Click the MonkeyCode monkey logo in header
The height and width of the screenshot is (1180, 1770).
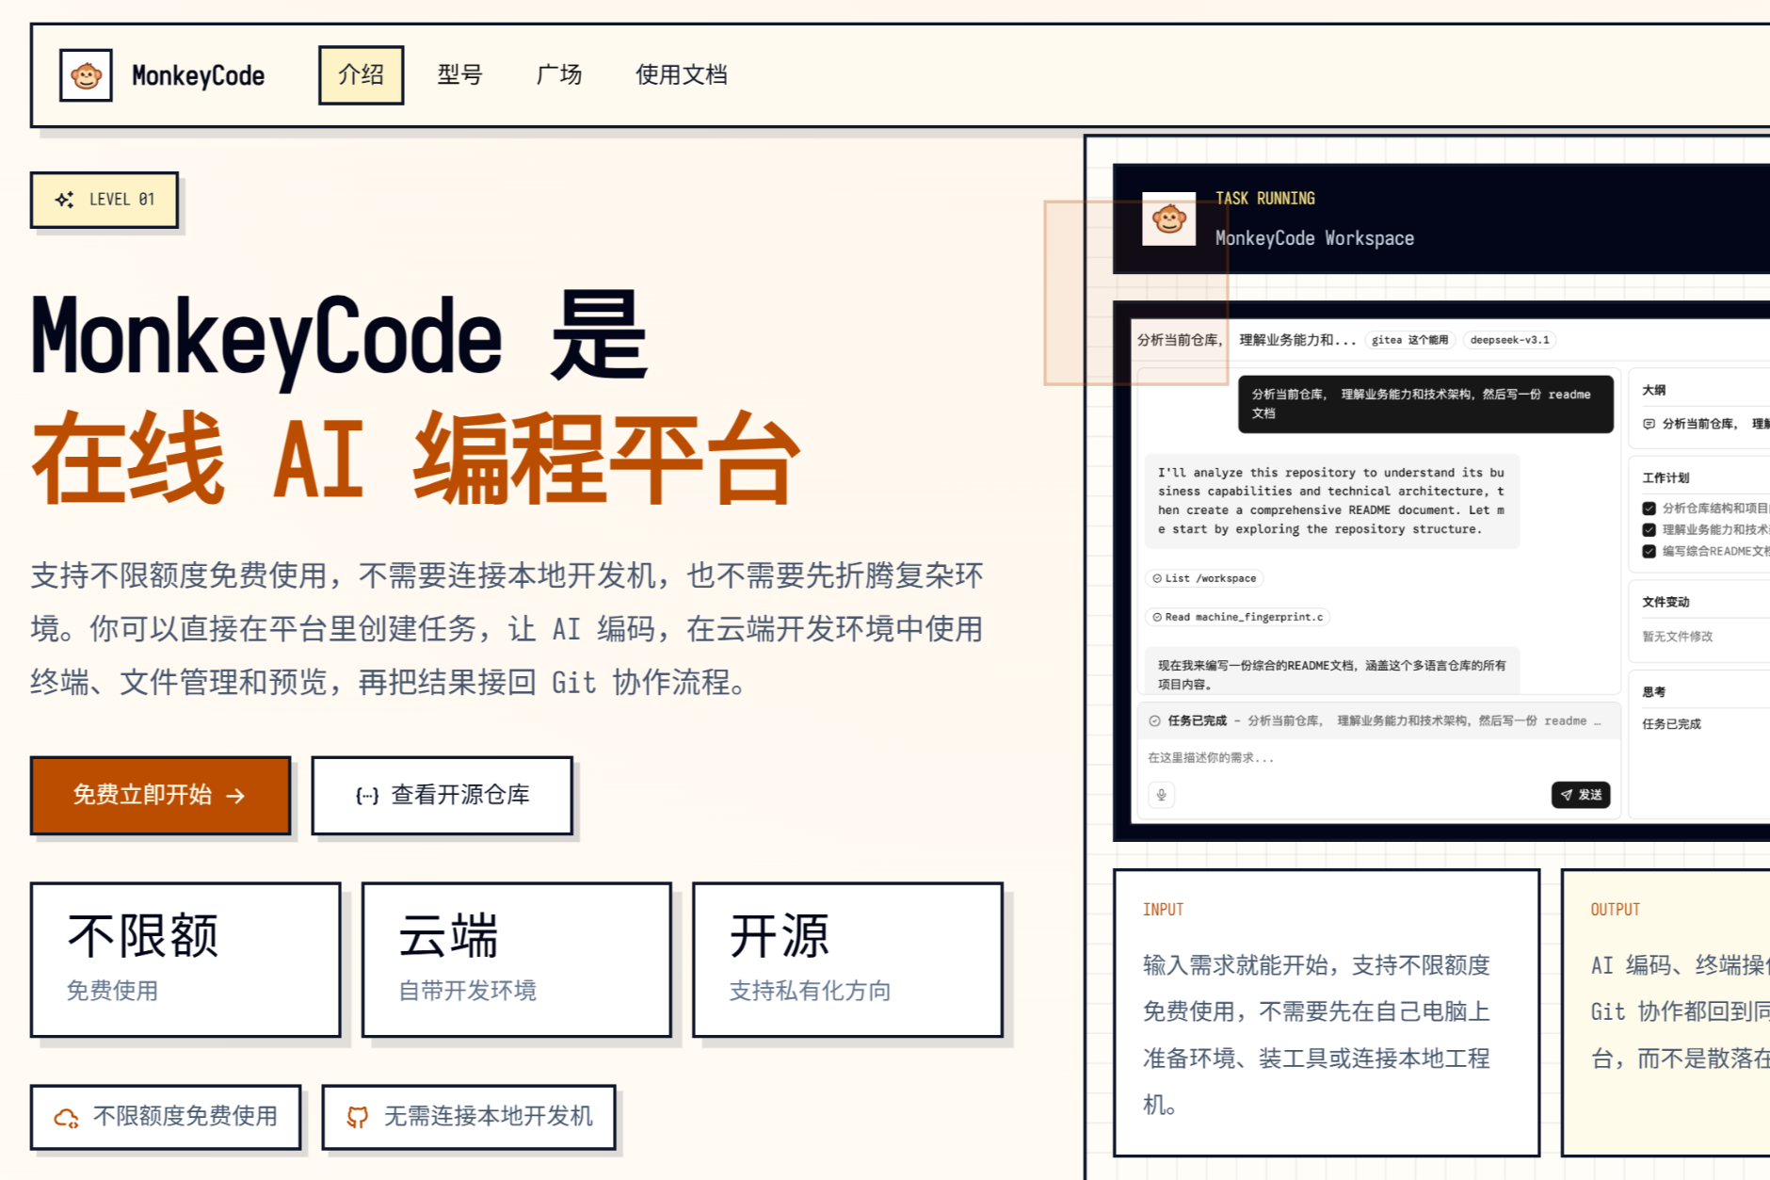click(x=86, y=75)
